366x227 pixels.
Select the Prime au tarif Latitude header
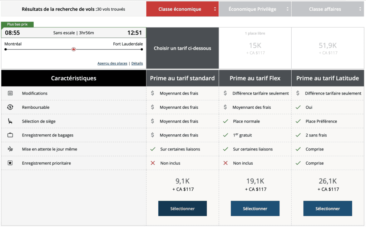tap(327, 78)
